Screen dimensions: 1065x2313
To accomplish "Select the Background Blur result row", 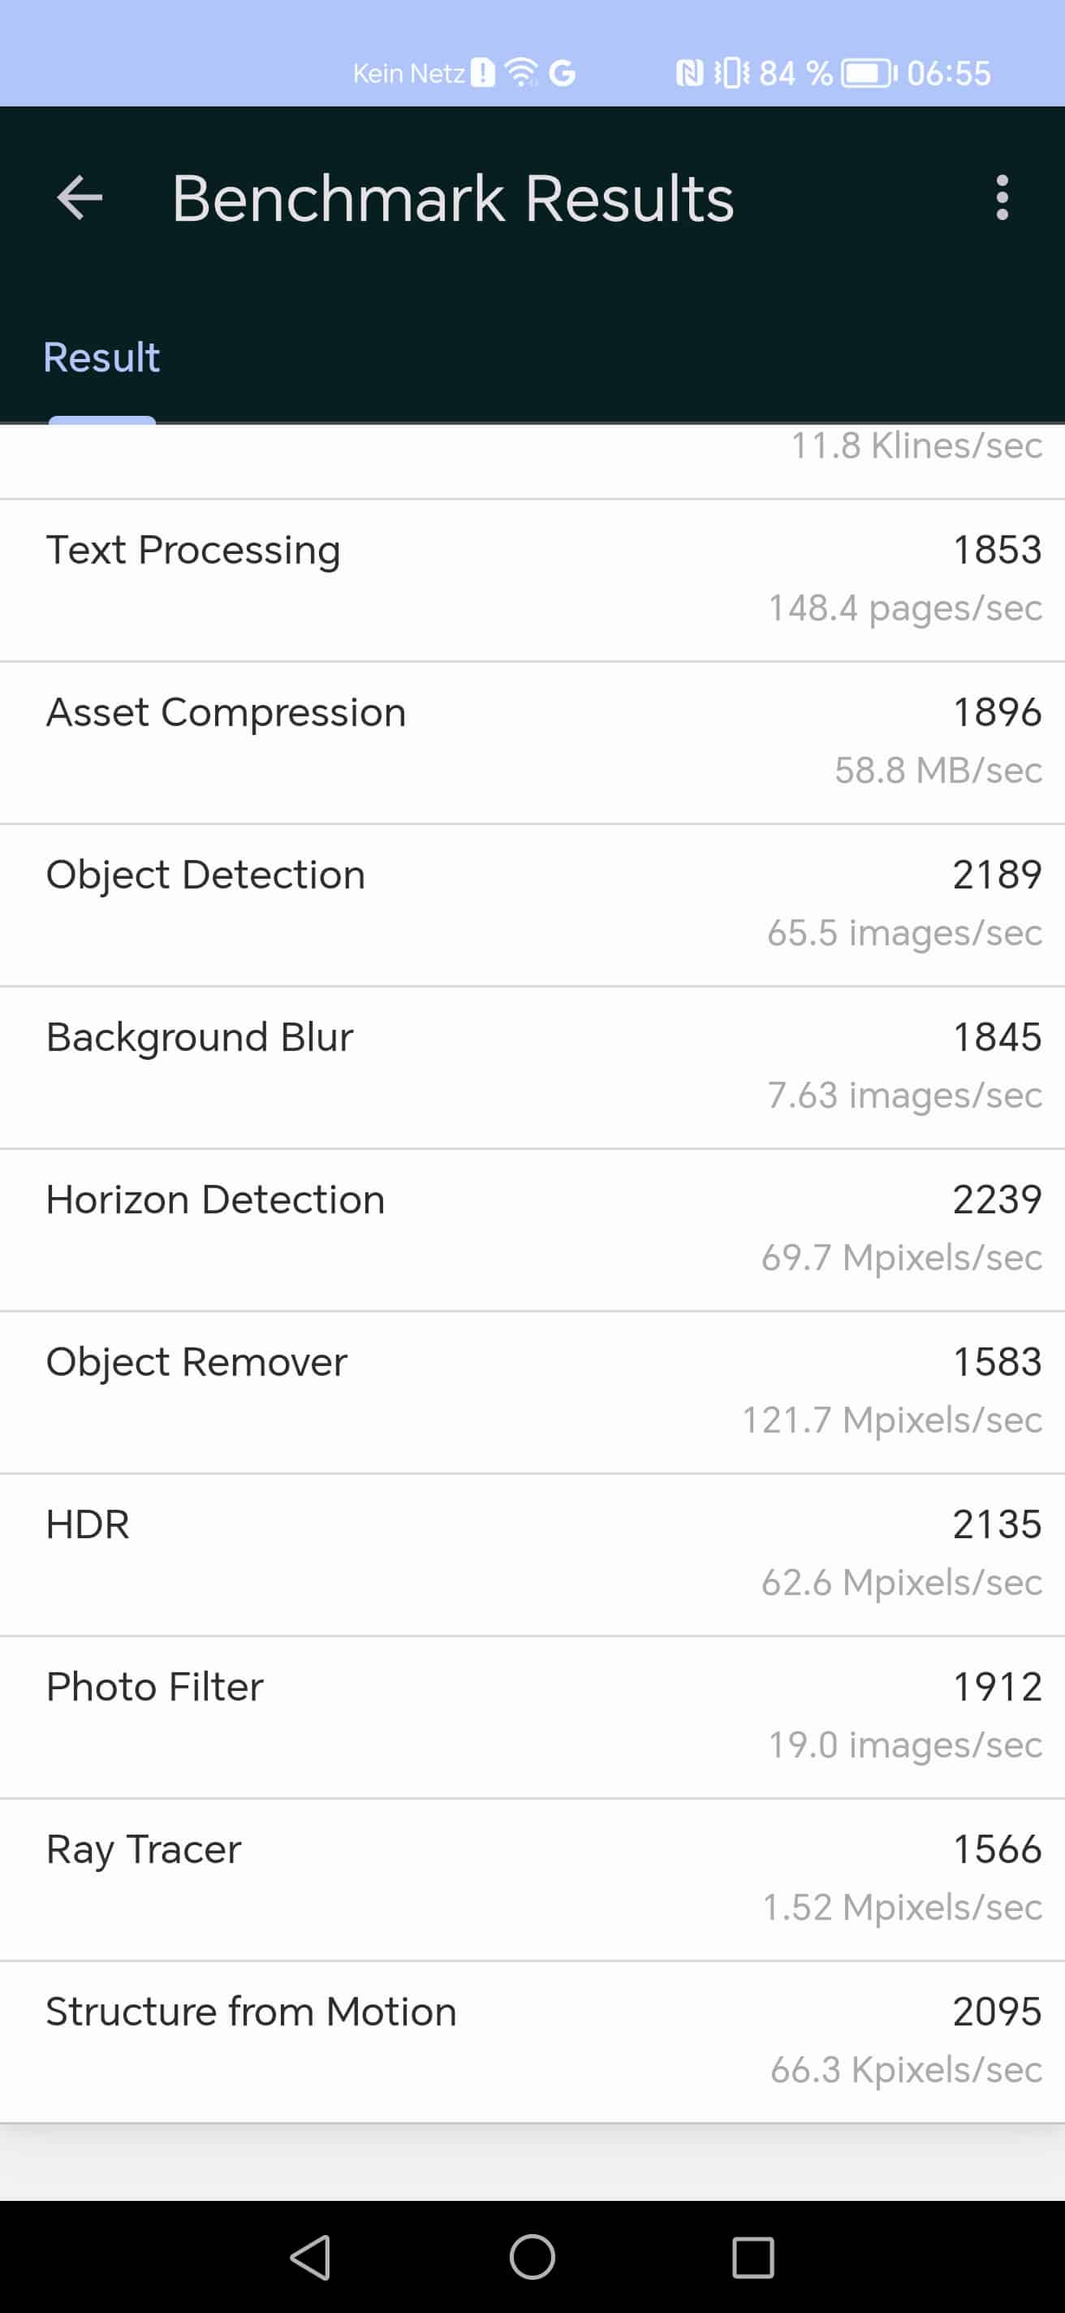I will [x=532, y=1068].
